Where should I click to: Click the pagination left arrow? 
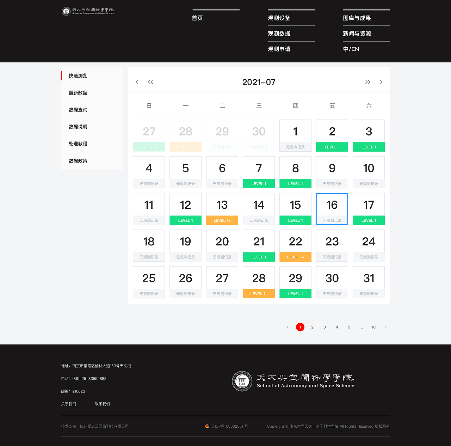[288, 327]
